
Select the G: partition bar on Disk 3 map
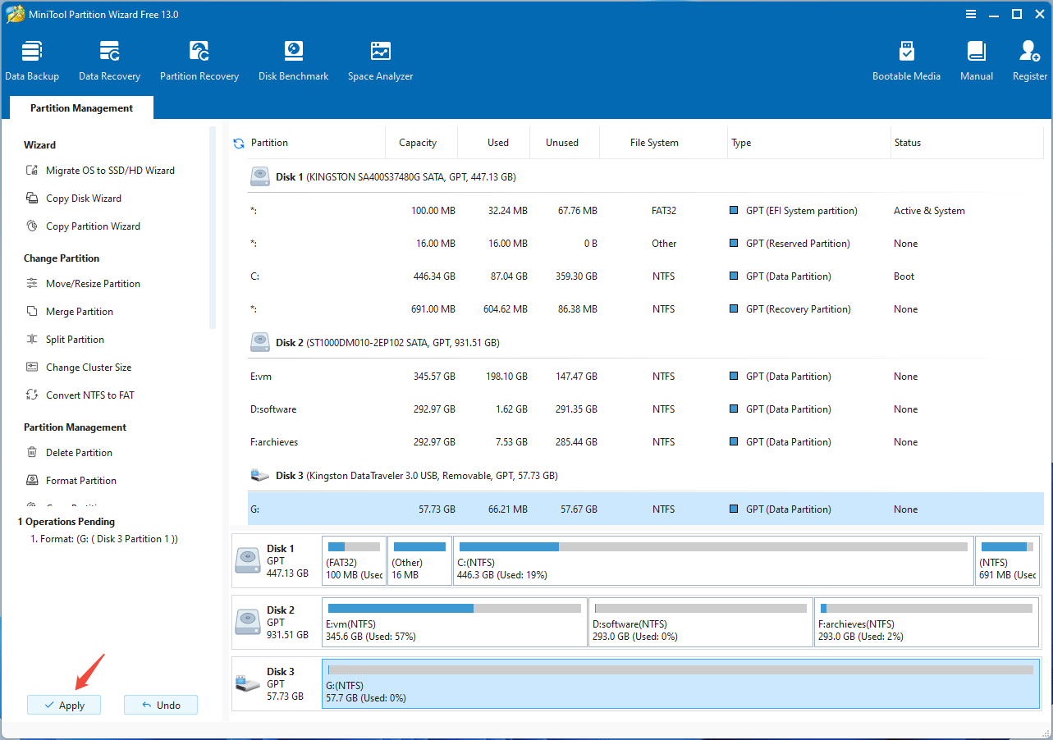(x=681, y=685)
